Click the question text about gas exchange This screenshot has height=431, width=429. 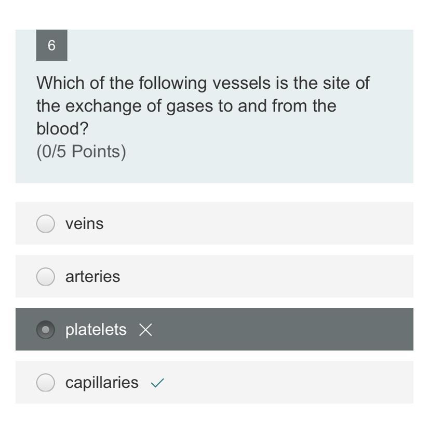tap(203, 106)
